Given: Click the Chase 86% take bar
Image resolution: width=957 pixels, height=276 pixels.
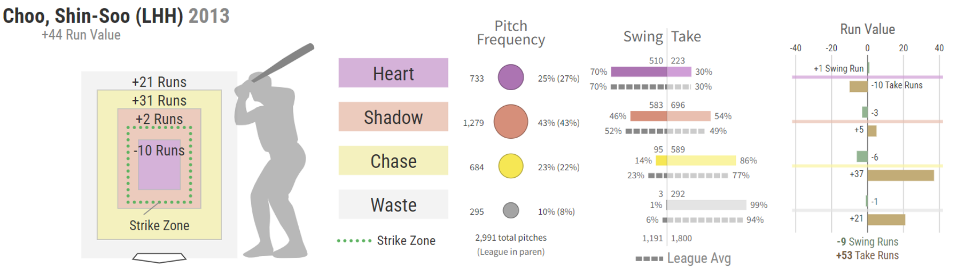Looking at the screenshot, I should (x=701, y=160).
